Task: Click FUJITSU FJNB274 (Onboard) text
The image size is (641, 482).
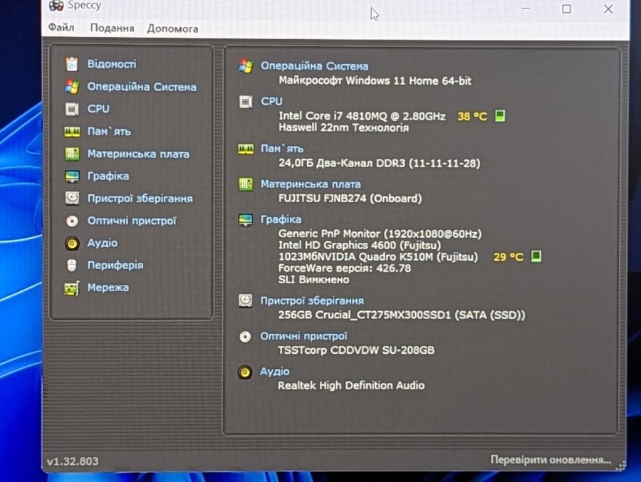Action: click(x=350, y=198)
